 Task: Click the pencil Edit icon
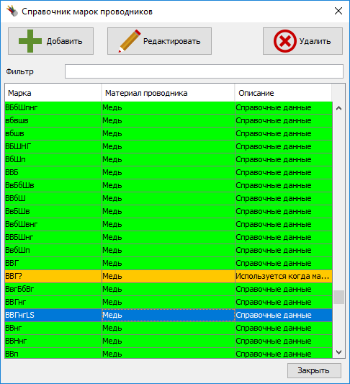point(130,41)
